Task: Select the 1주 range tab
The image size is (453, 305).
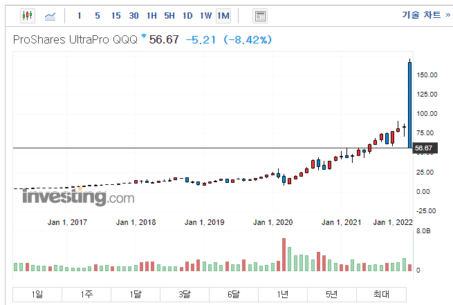Action: tap(86, 295)
